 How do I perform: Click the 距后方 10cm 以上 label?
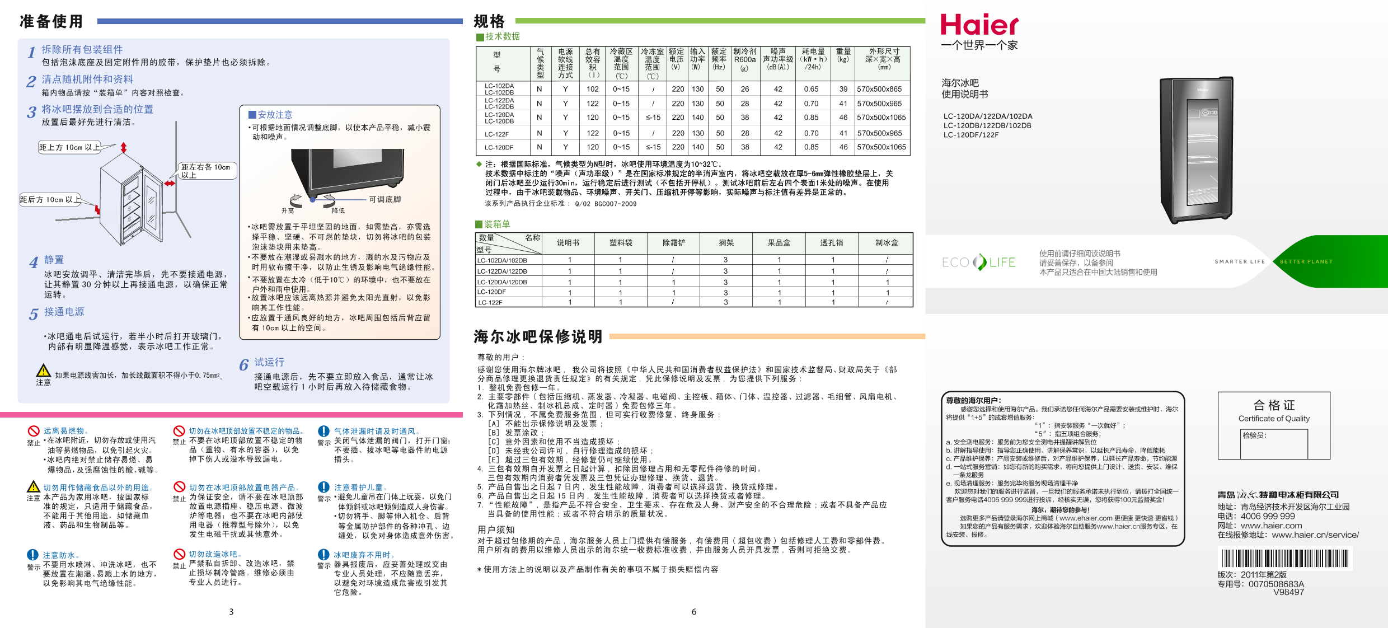(x=50, y=200)
